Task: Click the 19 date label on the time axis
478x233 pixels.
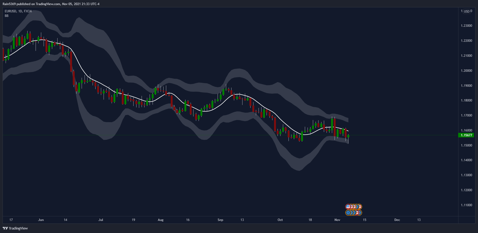Action: point(133,220)
